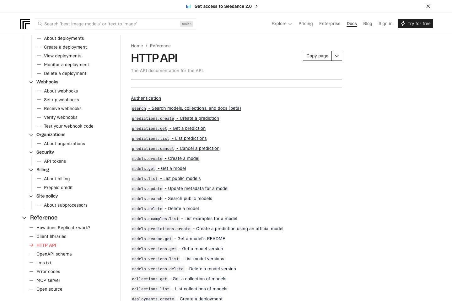
Task: Open the Explore dropdown
Action: click(x=281, y=24)
